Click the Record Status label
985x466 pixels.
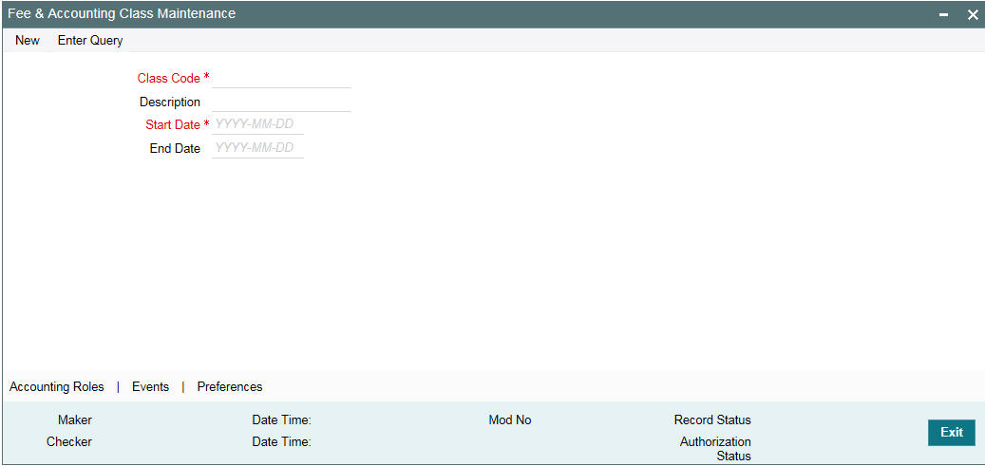[712, 420]
